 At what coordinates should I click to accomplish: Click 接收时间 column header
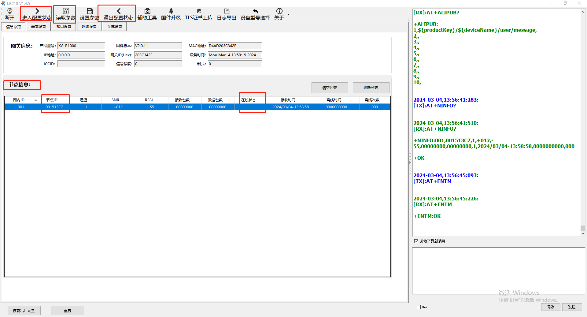pyautogui.click(x=290, y=100)
